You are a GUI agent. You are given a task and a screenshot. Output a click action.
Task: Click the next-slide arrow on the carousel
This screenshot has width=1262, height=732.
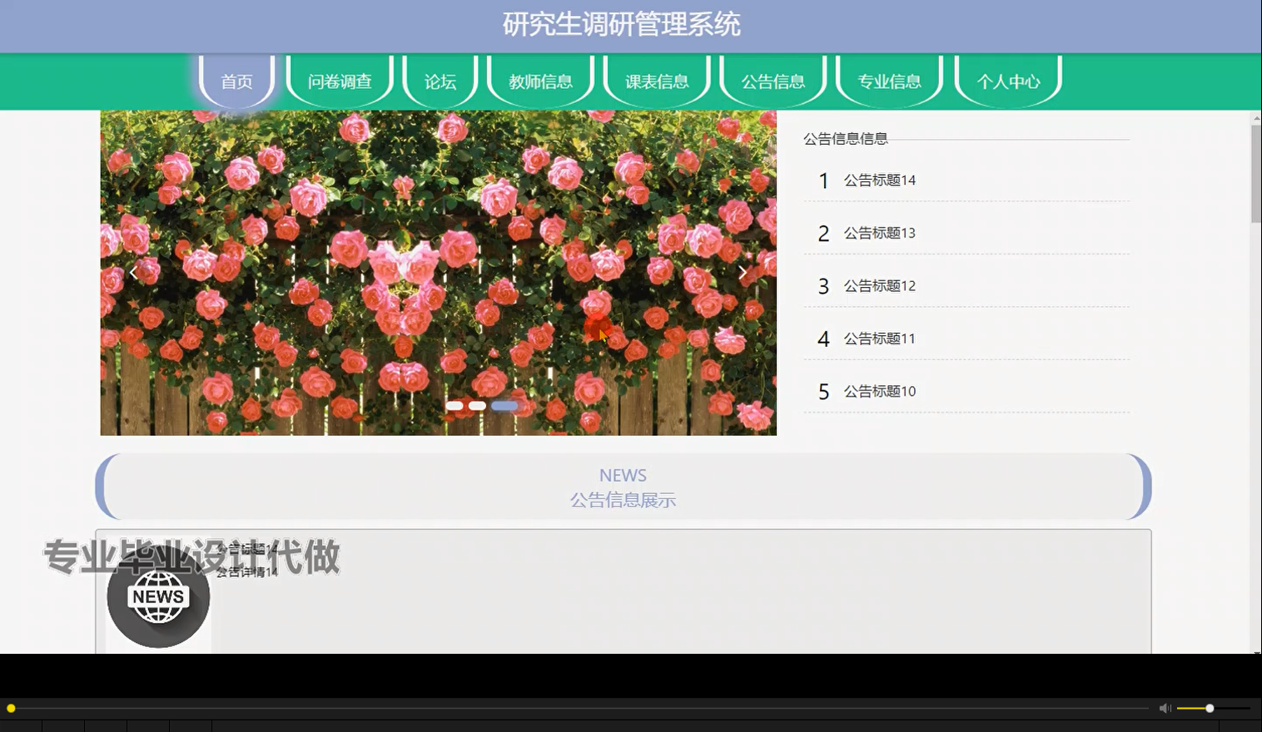(x=742, y=272)
